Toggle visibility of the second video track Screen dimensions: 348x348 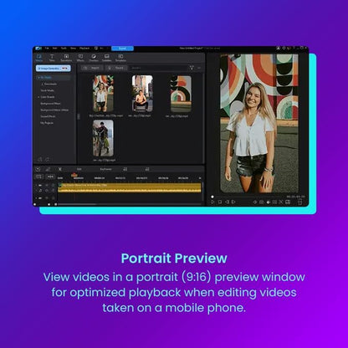(47, 198)
